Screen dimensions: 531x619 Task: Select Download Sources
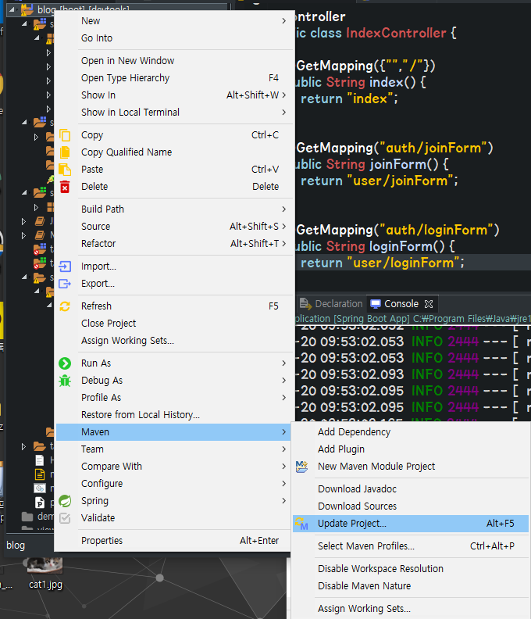coord(411,506)
